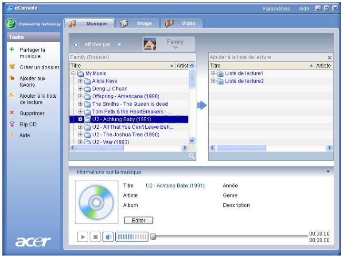Start playback with the play button
Image resolution: width=342 pixels, height=256 pixels.
pos(83,237)
